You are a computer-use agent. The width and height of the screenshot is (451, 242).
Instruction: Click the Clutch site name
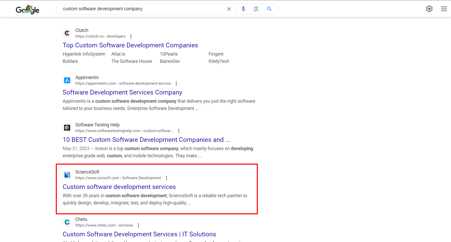(x=82, y=30)
